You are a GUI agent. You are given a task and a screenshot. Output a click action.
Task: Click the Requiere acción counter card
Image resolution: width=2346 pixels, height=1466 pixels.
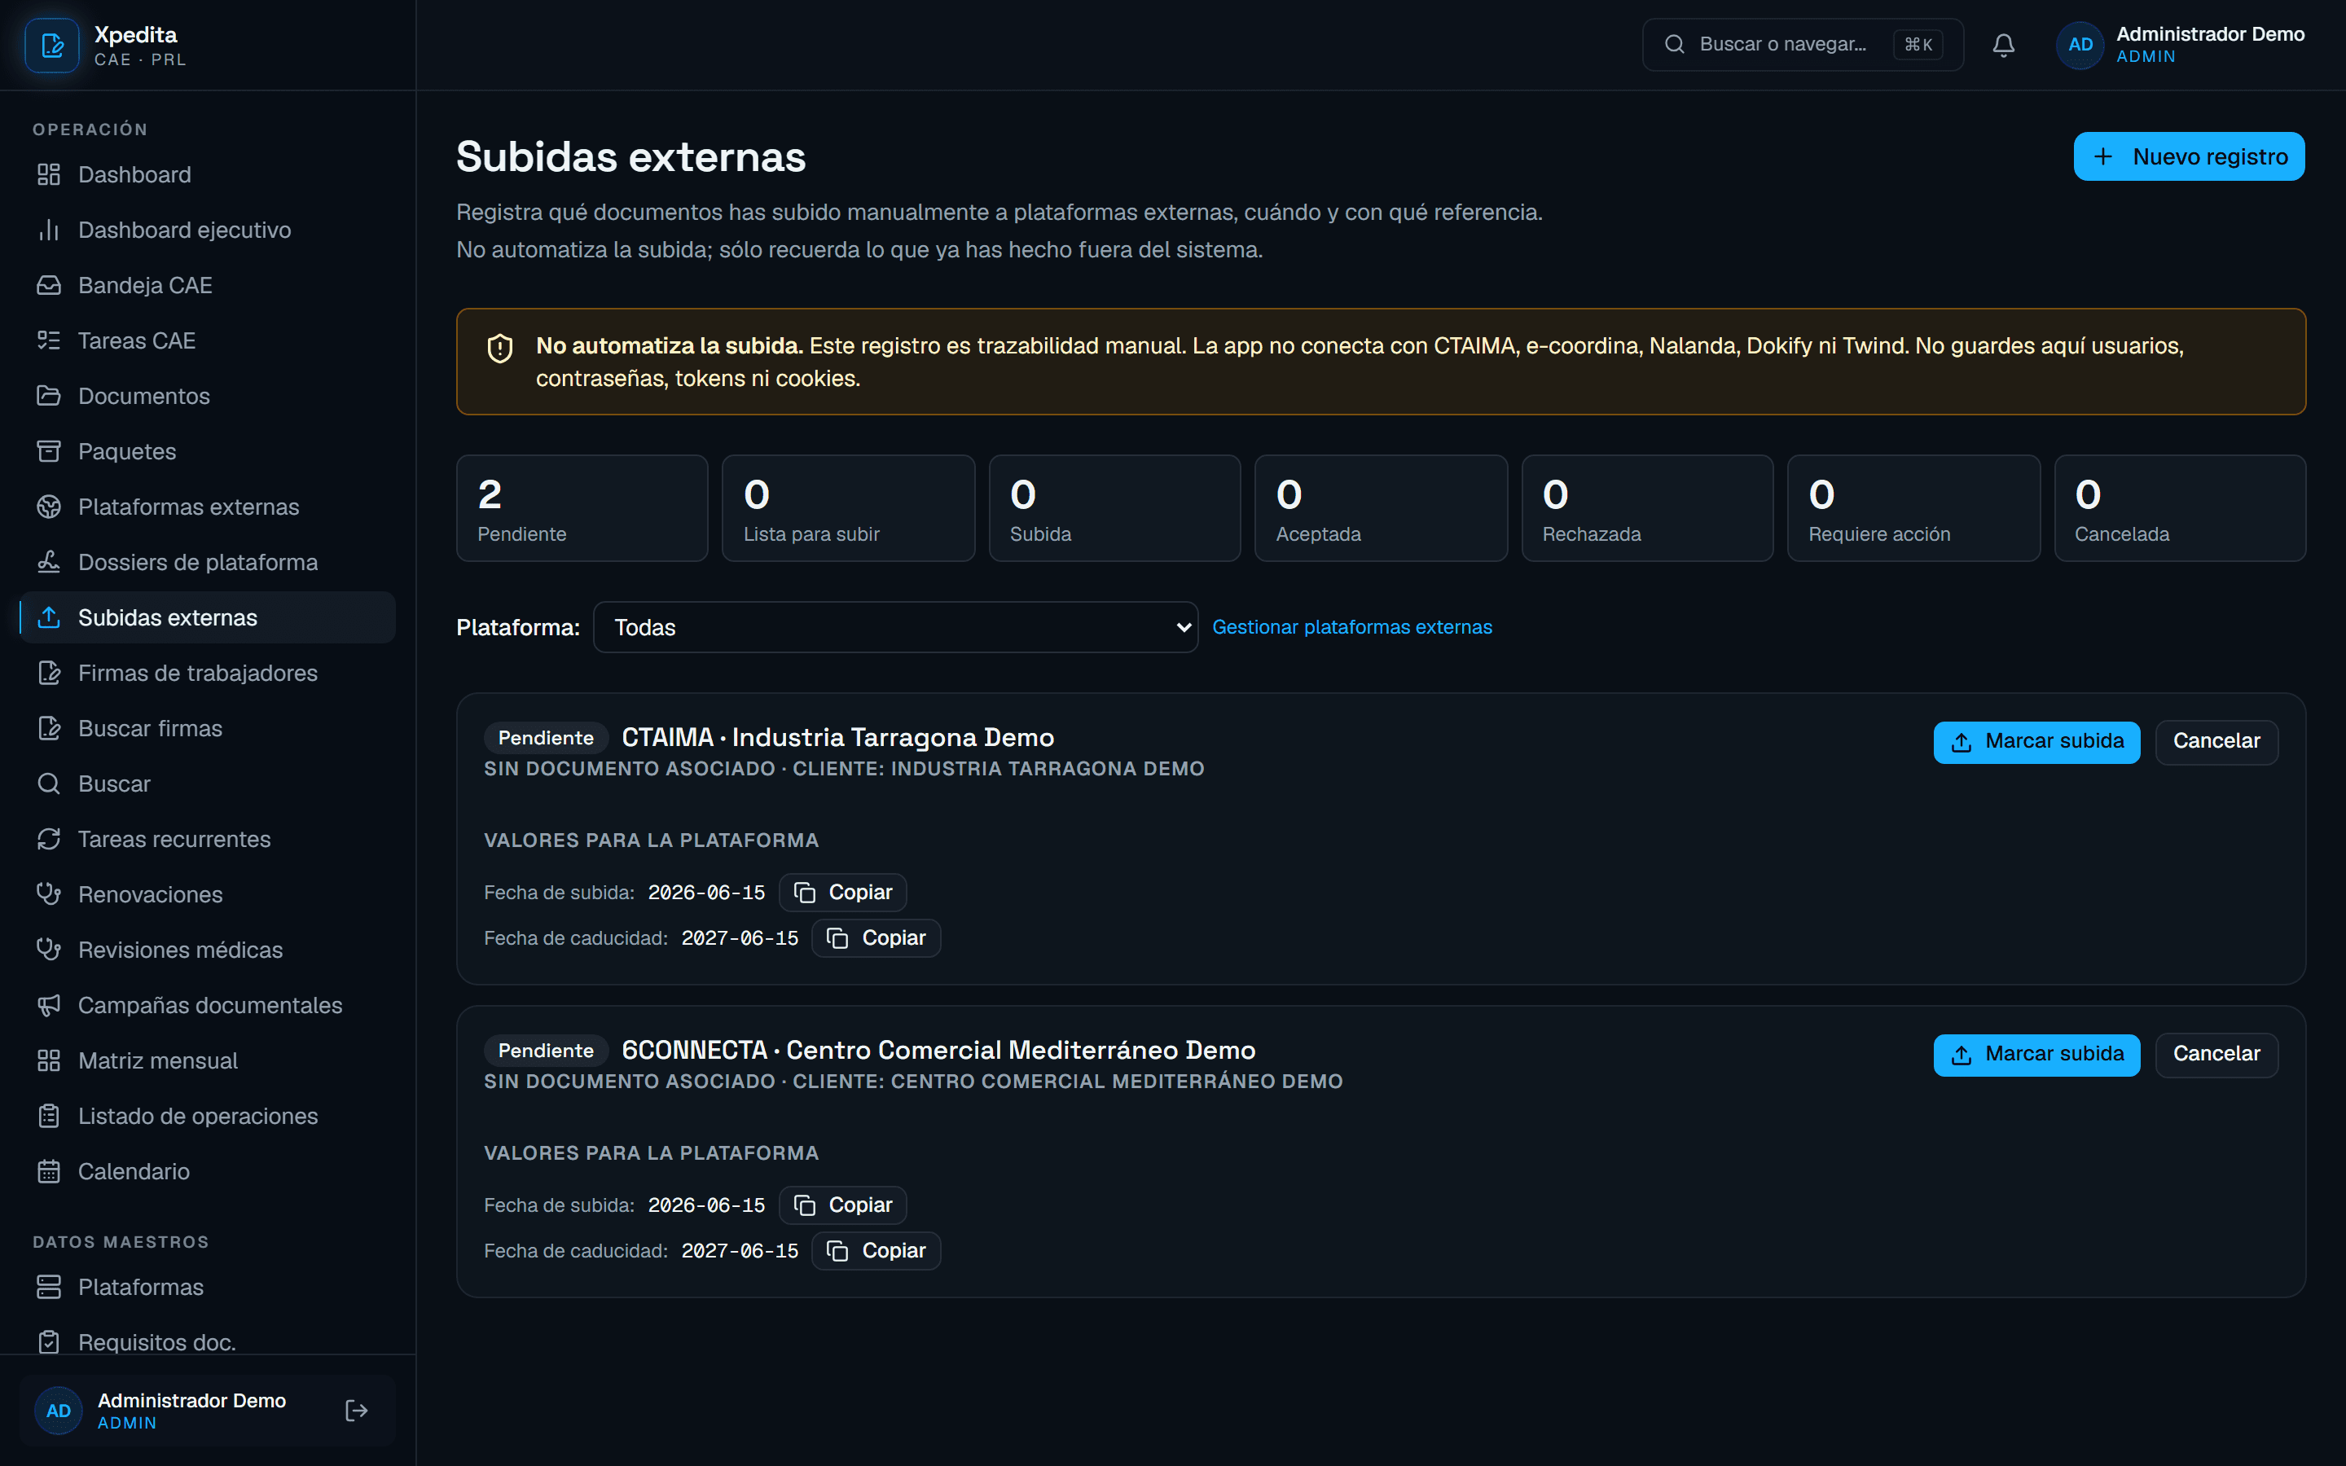(1913, 508)
